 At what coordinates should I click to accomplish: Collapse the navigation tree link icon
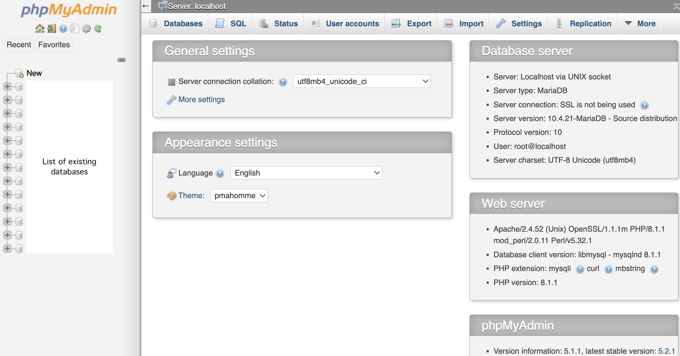point(121,60)
